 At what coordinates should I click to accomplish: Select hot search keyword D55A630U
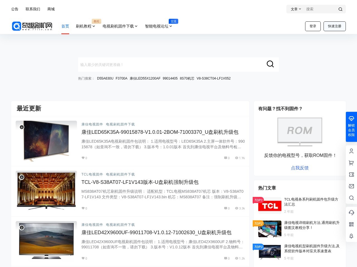click(105, 78)
